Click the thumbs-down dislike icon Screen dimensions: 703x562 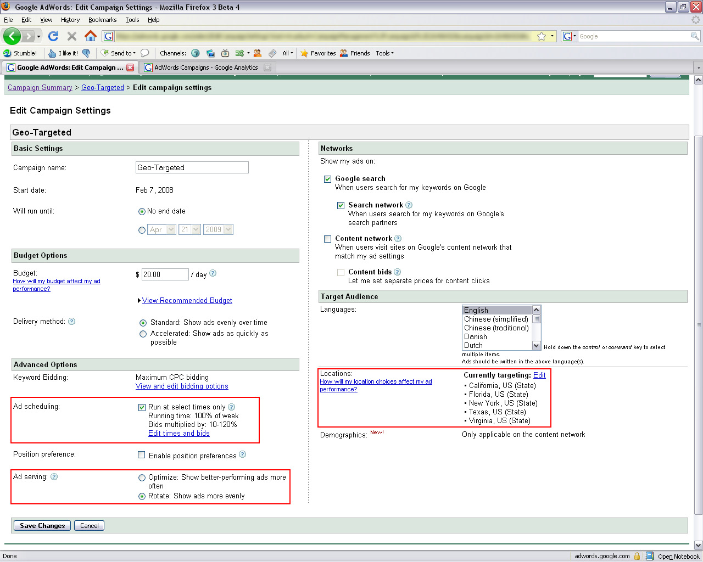click(86, 53)
